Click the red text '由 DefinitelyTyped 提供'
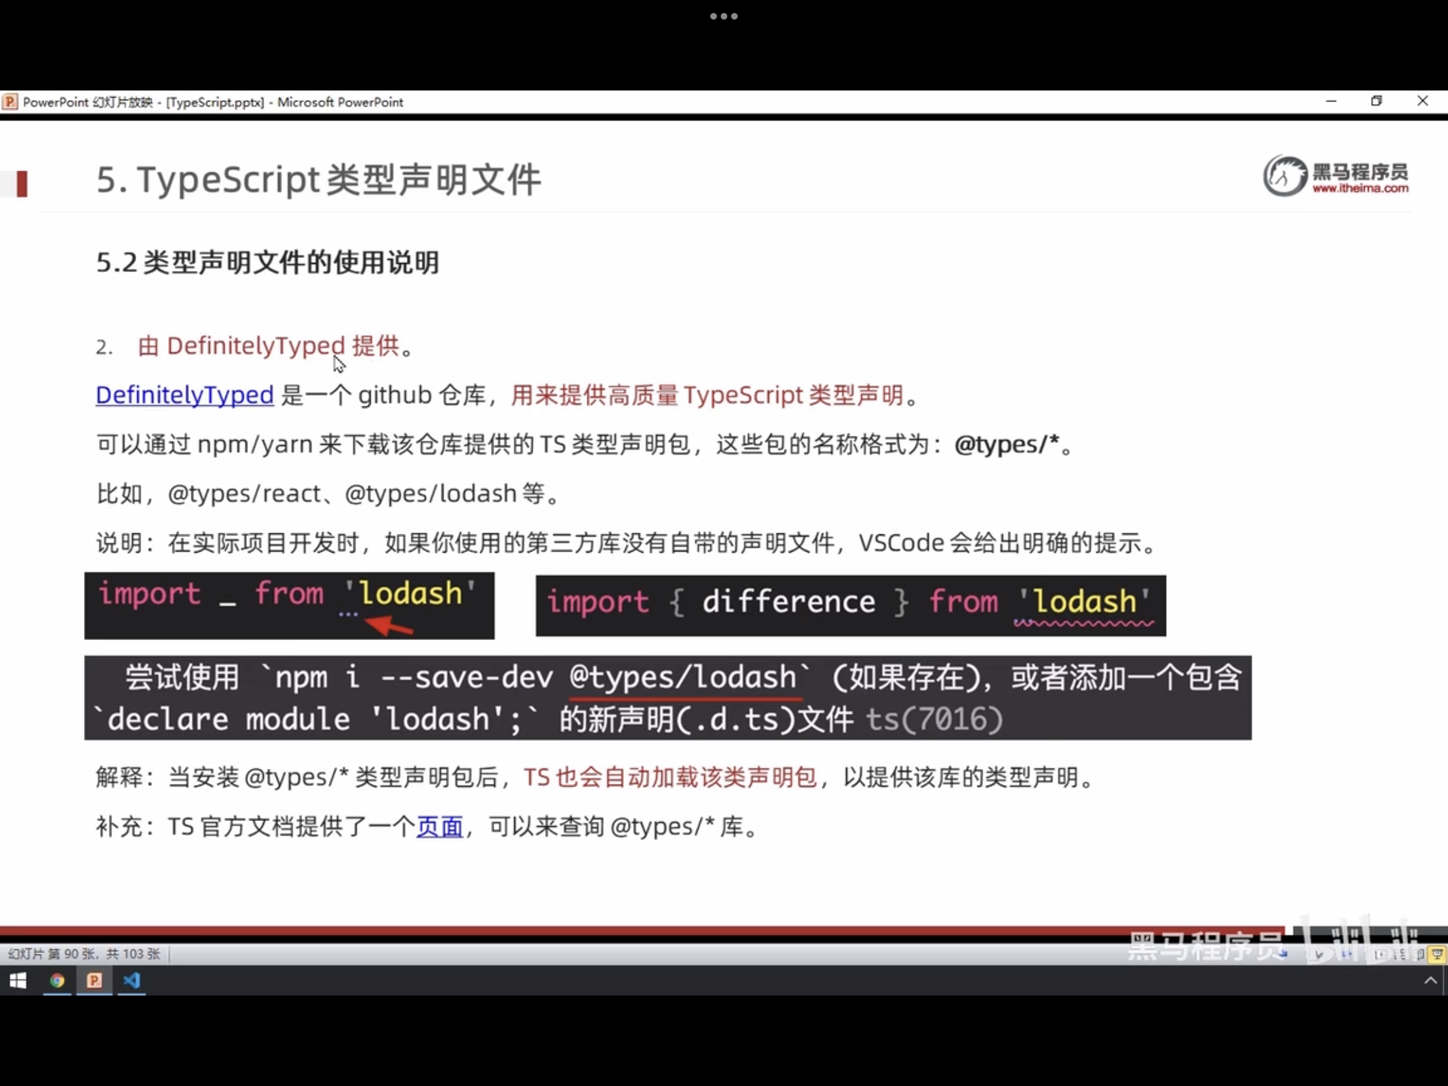 tap(269, 346)
